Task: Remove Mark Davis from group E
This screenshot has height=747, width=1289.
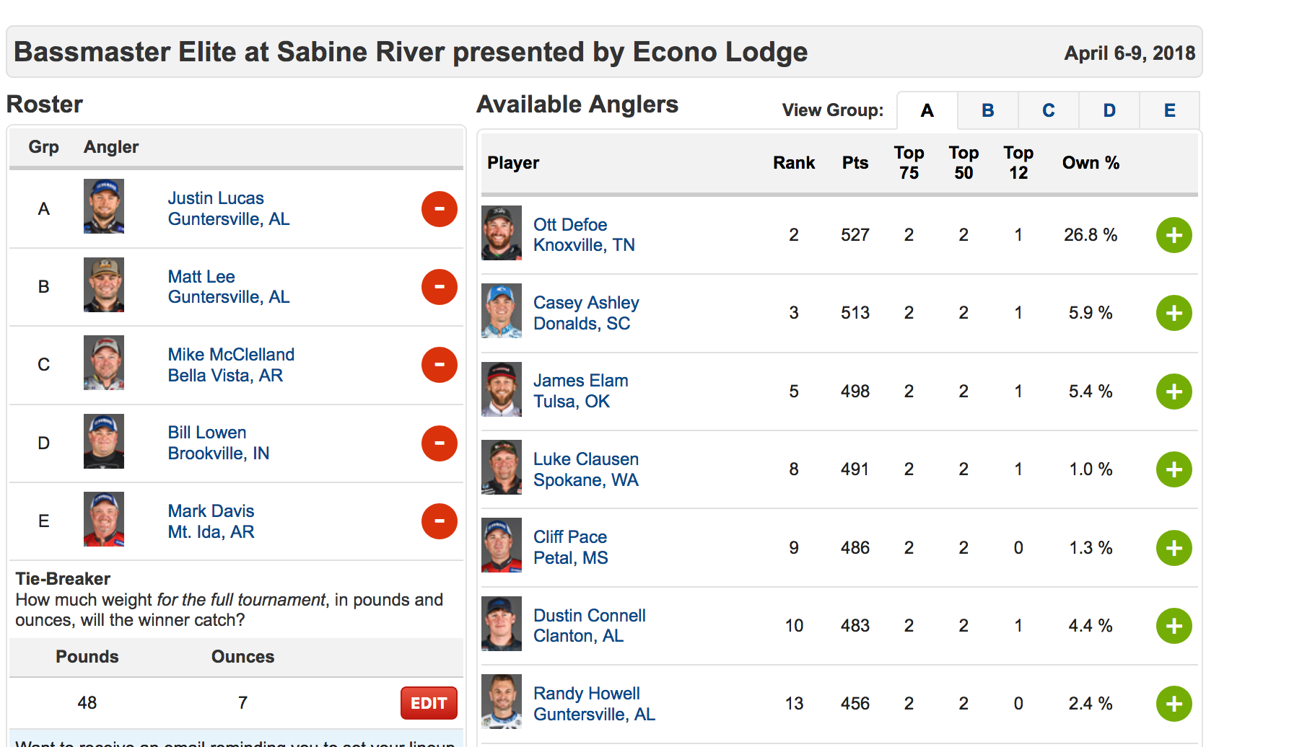Action: 439,521
